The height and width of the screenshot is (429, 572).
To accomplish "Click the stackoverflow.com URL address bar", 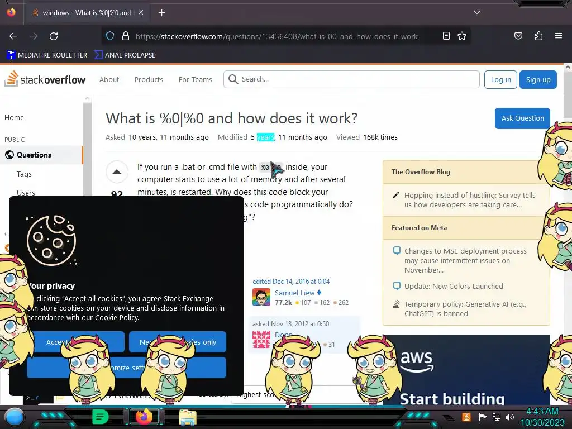I will point(277,36).
